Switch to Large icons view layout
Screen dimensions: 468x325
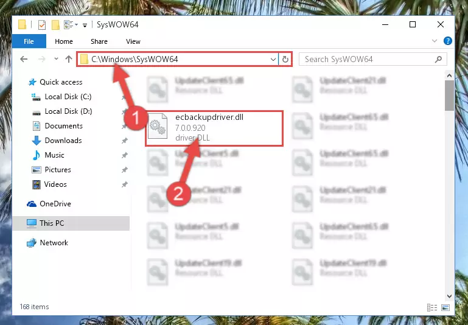pyautogui.click(x=445, y=307)
